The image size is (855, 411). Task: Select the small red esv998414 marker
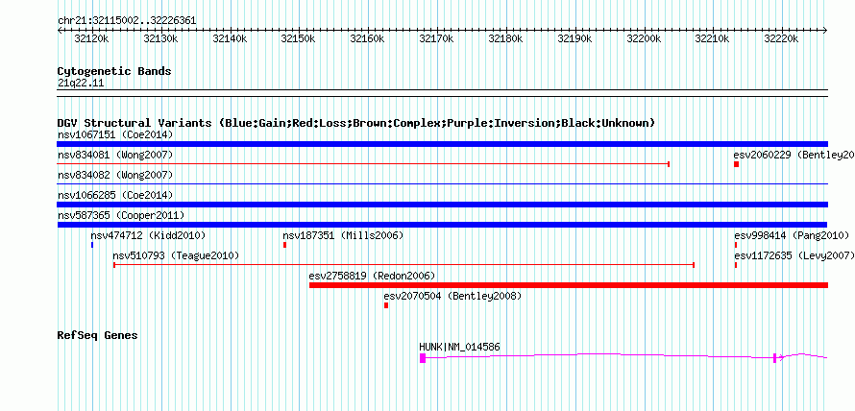tap(736, 245)
